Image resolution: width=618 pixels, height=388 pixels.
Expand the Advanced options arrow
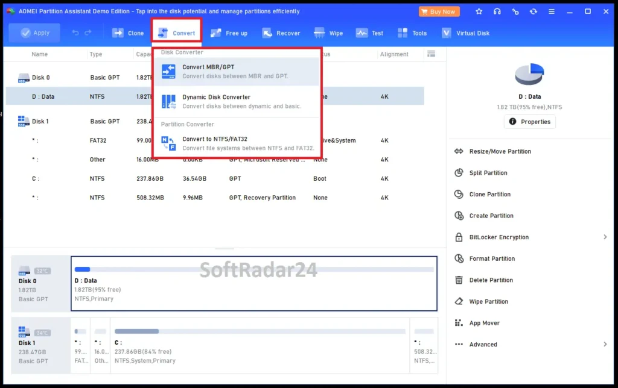pyautogui.click(x=605, y=345)
